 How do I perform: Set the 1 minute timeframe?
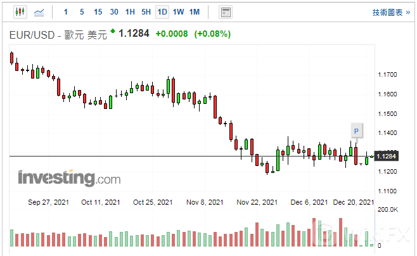pos(65,12)
